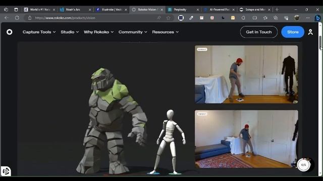Click the Camera 2 video feed
Image resolution: width=323 pixels, height=181 pixels.
[246, 74]
